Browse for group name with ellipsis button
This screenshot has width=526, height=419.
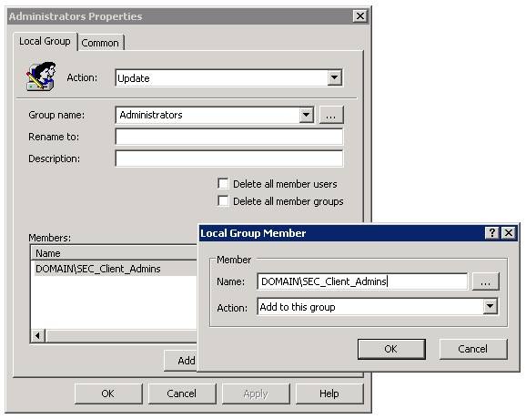click(x=331, y=115)
